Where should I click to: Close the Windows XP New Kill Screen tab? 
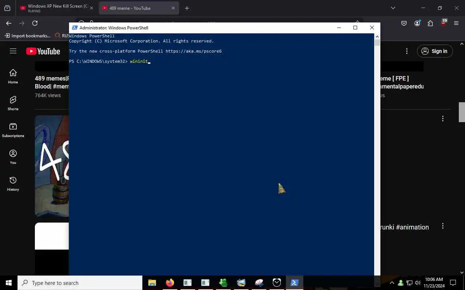point(91,8)
